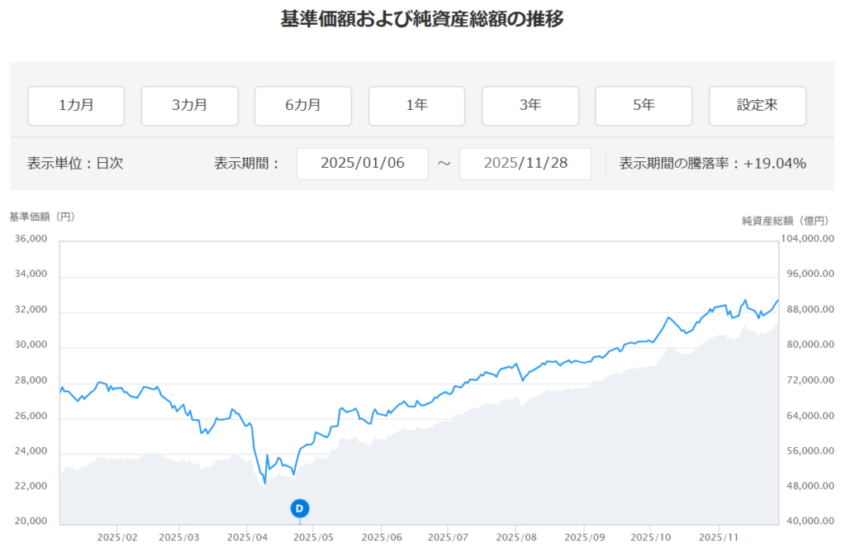The height and width of the screenshot is (553, 846).
Task: Click the 基準価額および純資産総額の推移 chart title
Action: (422, 19)
